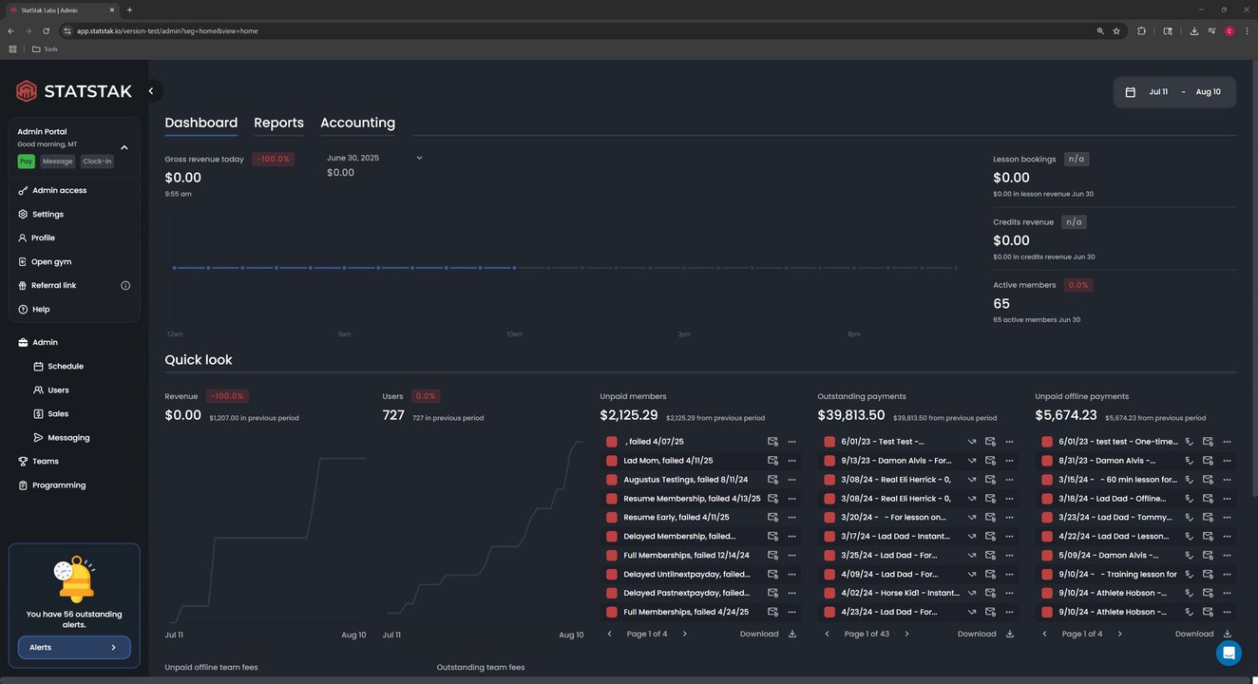Screen dimensions: 1258x684
Task: Bookmark this page with the star icon
Action: coord(1116,30)
